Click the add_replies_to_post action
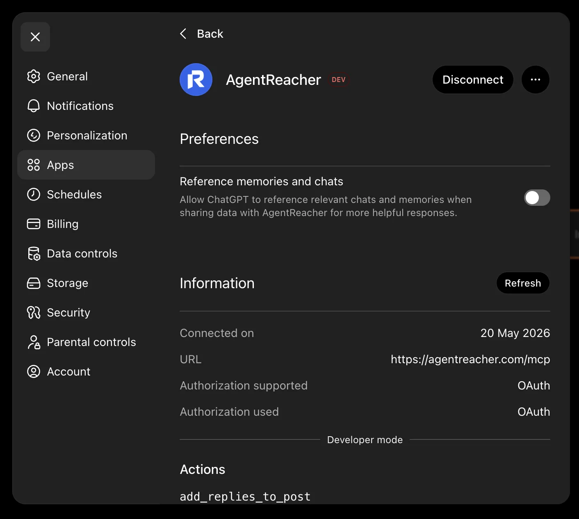This screenshot has width=579, height=519. click(x=245, y=496)
